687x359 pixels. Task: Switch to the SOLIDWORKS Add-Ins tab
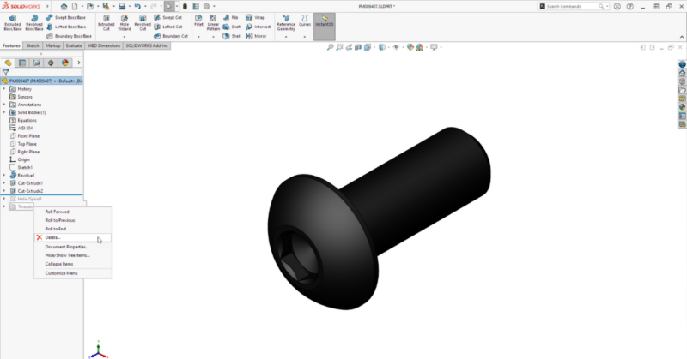coord(147,45)
